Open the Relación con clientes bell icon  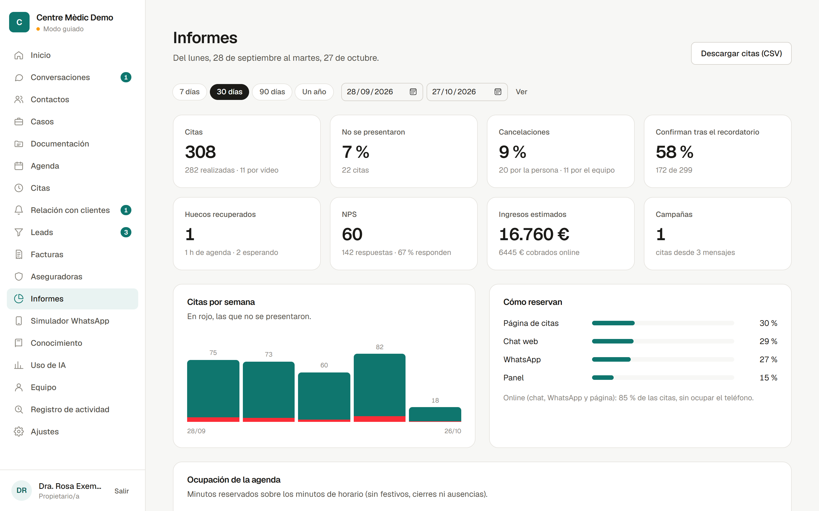tap(19, 210)
